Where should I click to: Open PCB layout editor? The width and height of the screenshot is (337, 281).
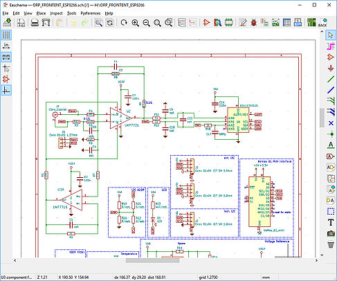coord(311,23)
